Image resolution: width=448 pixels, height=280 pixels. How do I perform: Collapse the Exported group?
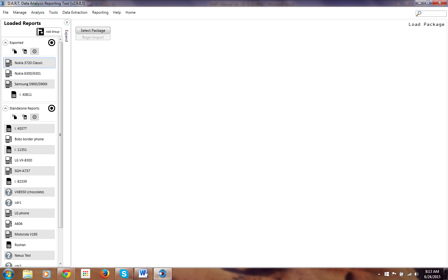pos(6,43)
